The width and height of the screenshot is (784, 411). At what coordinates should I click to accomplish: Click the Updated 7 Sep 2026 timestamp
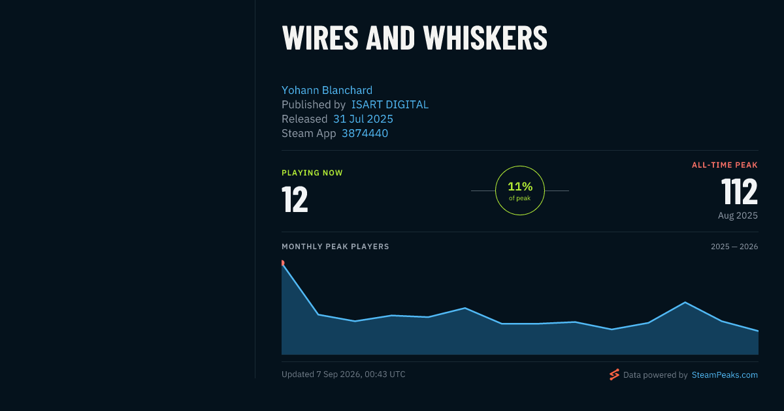pyautogui.click(x=344, y=374)
